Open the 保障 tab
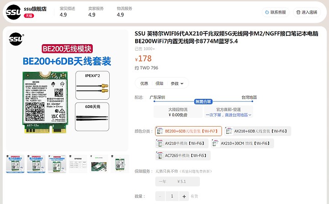 tap(159, 83)
